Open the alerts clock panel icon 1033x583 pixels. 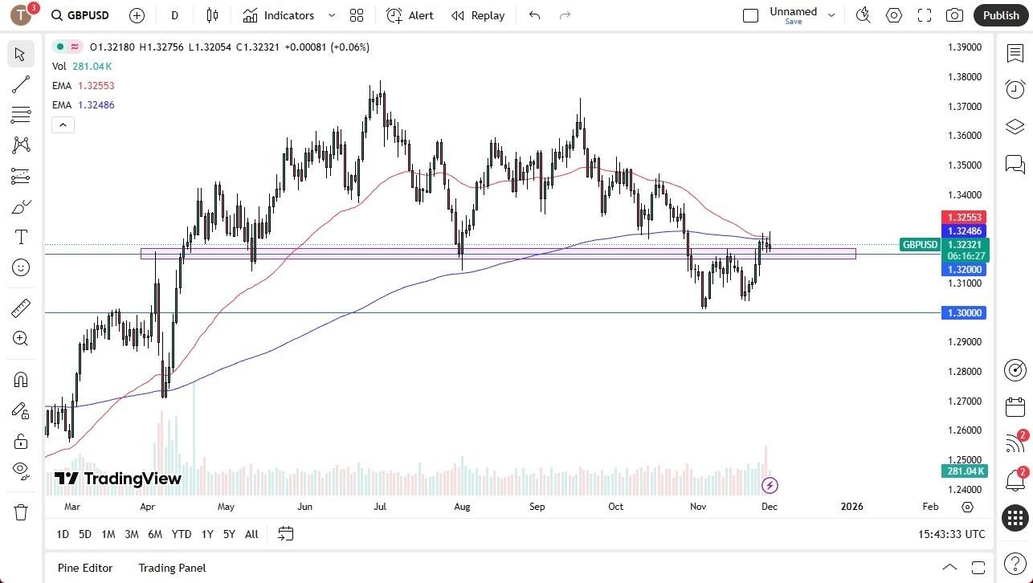(x=1015, y=89)
